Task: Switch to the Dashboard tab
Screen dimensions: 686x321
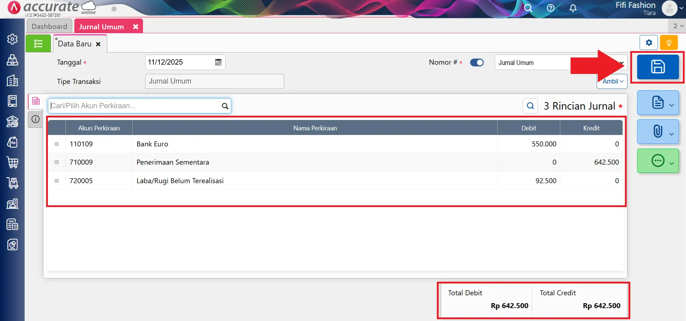Action: tap(49, 26)
